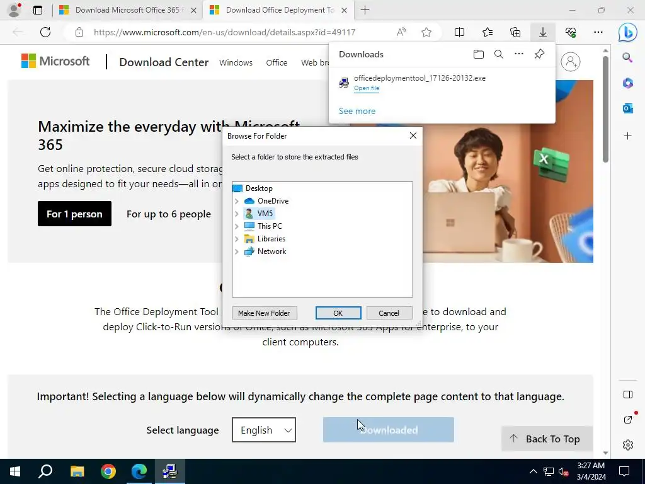The height and width of the screenshot is (484, 645).
Task: Open downloads folder icon in Downloads panel
Action: [x=479, y=54]
